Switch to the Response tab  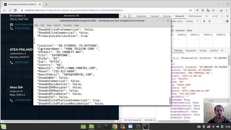[x=191, y=51]
